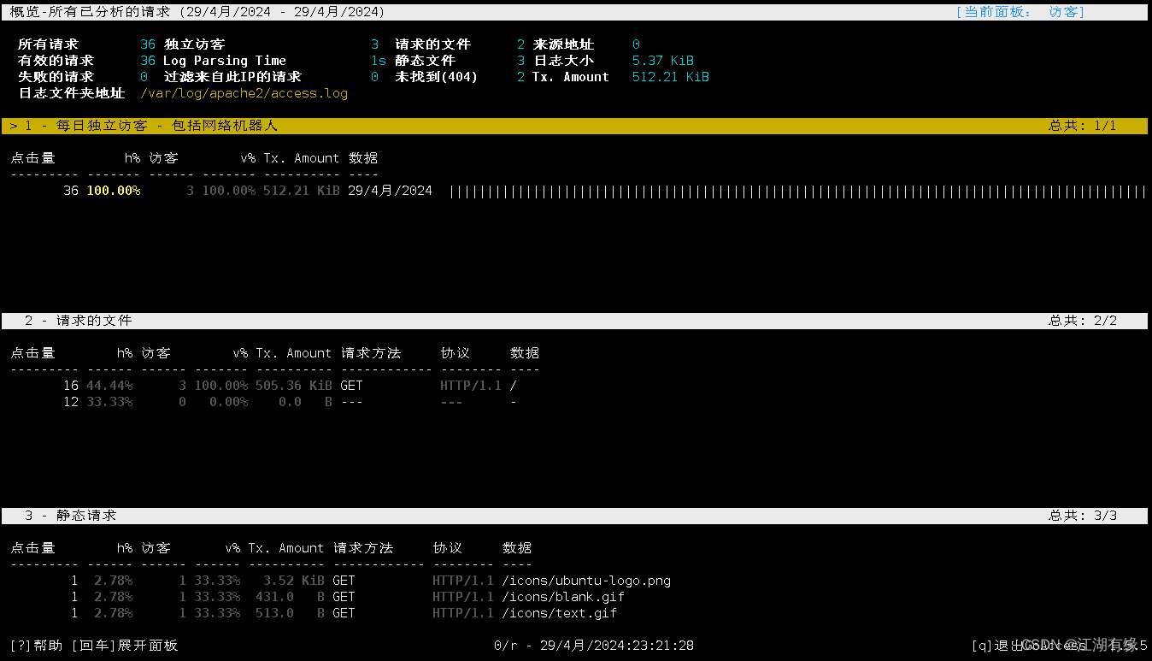The width and height of the screenshot is (1152, 661).
Task: Click the 总共: 2/2 counter
Action: click(x=1084, y=320)
